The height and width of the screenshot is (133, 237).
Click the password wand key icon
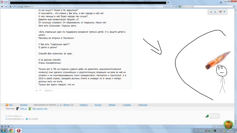pyautogui.click(x=15, y=6)
